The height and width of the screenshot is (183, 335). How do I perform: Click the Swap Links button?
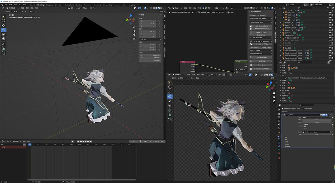coord(261,35)
